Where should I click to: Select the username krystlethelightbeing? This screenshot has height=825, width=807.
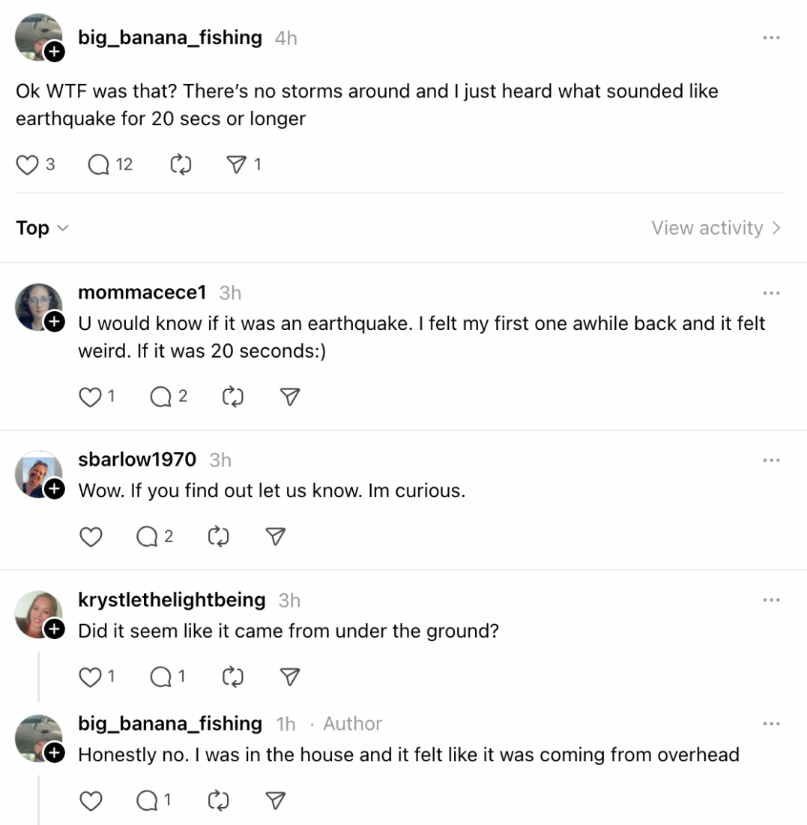point(172,599)
